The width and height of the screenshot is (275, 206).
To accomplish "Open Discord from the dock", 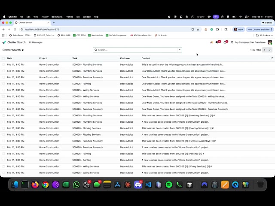I will [138, 185].
